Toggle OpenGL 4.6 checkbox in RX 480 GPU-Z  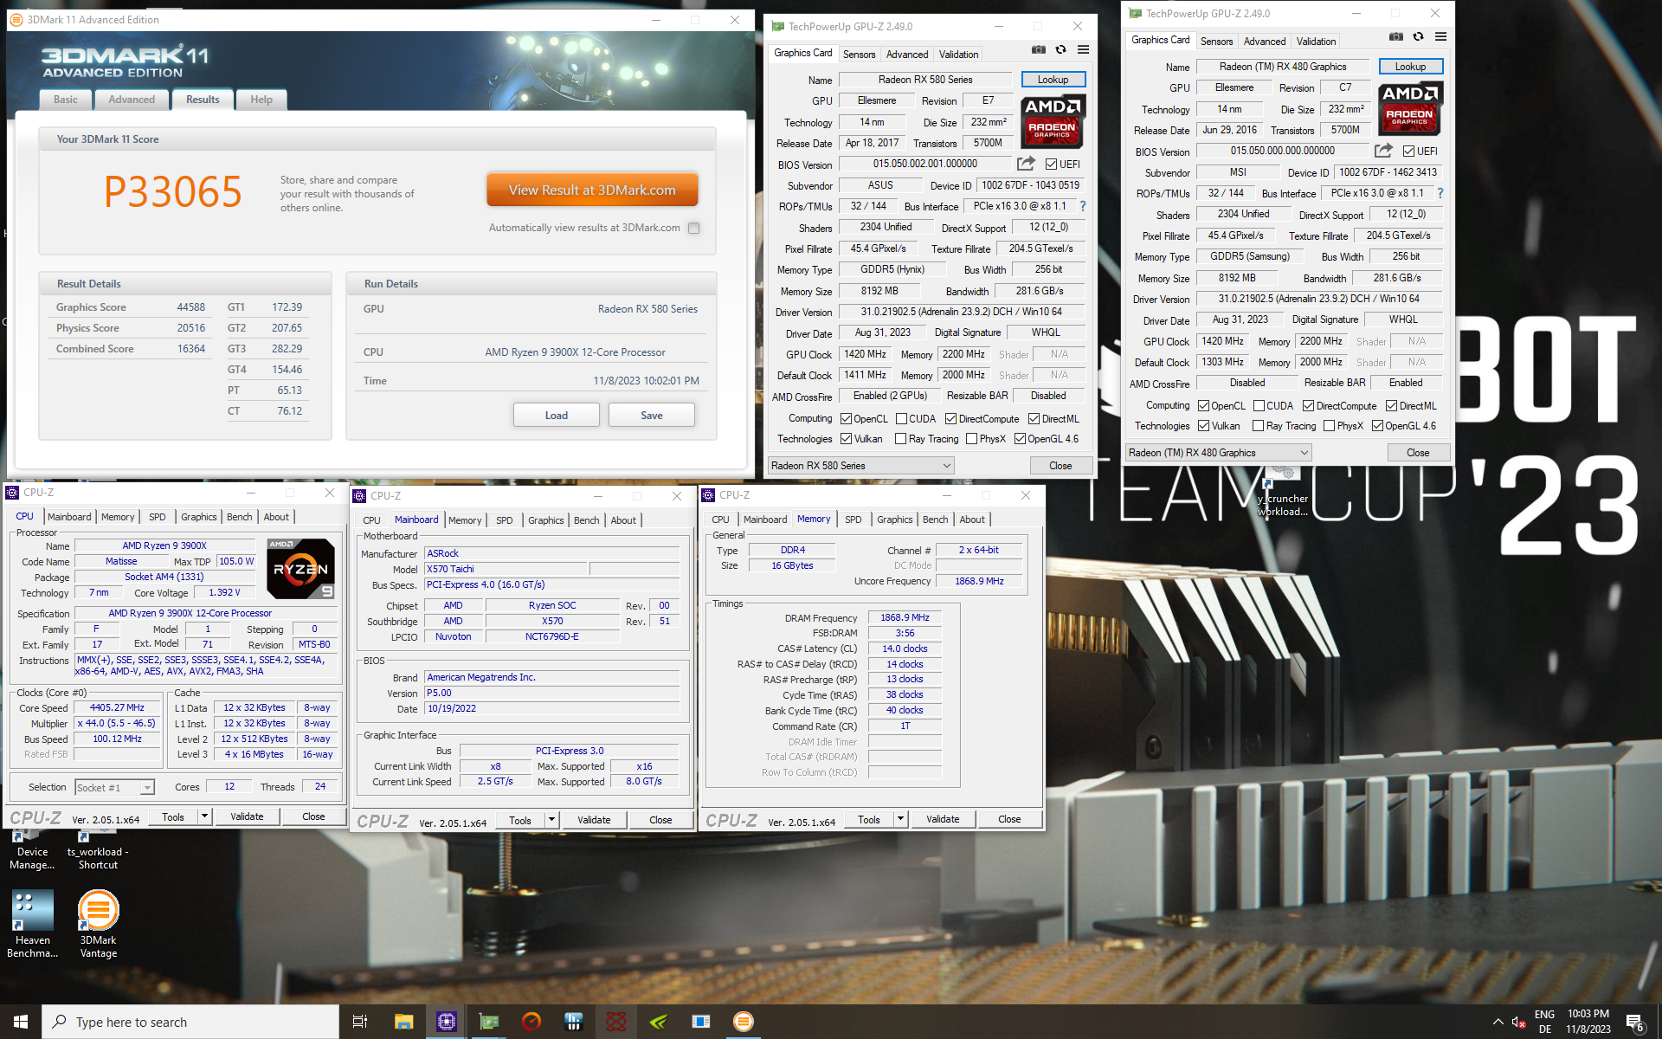(x=1377, y=426)
